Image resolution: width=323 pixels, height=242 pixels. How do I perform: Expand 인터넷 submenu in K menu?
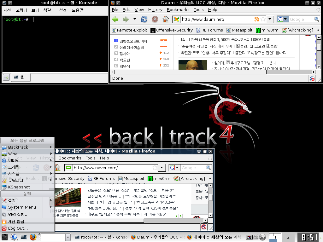(27, 160)
